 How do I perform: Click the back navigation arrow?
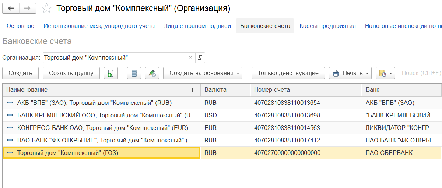point(11,8)
